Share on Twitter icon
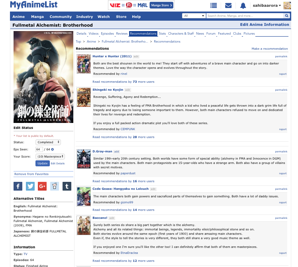 tap(30, 186)
